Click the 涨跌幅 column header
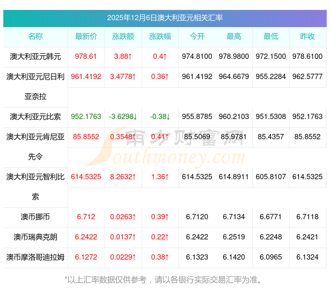 click(160, 36)
